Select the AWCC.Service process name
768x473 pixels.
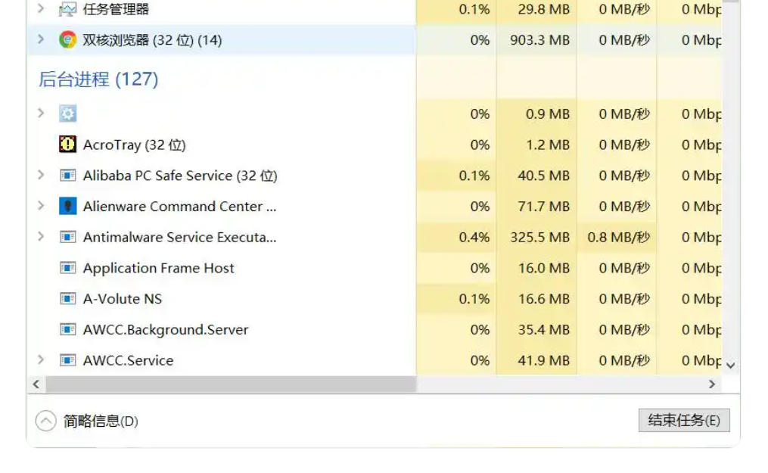(x=129, y=361)
